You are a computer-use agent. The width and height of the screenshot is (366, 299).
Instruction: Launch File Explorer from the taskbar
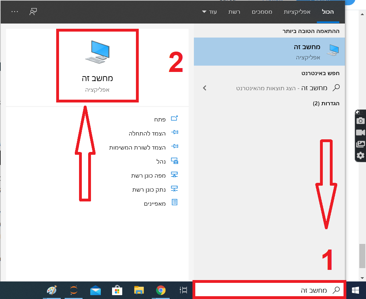(x=139, y=290)
